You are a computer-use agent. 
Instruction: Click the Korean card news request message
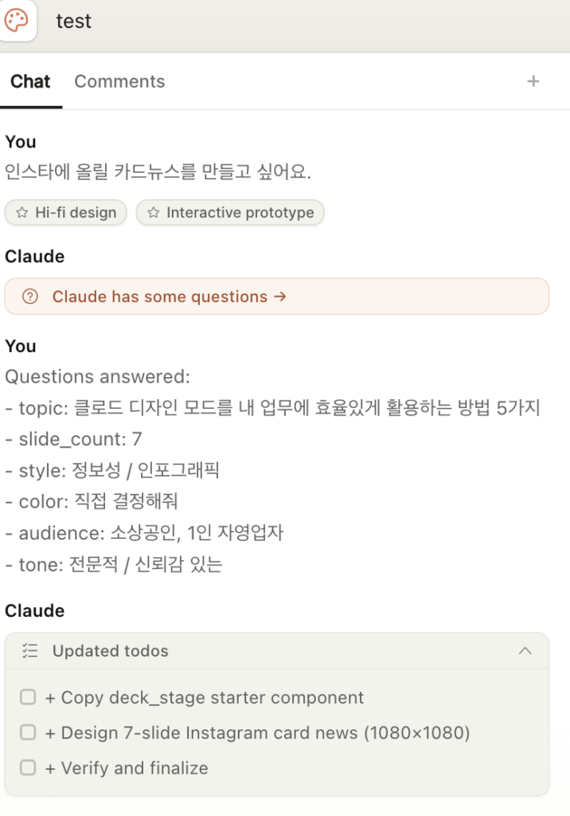158,171
